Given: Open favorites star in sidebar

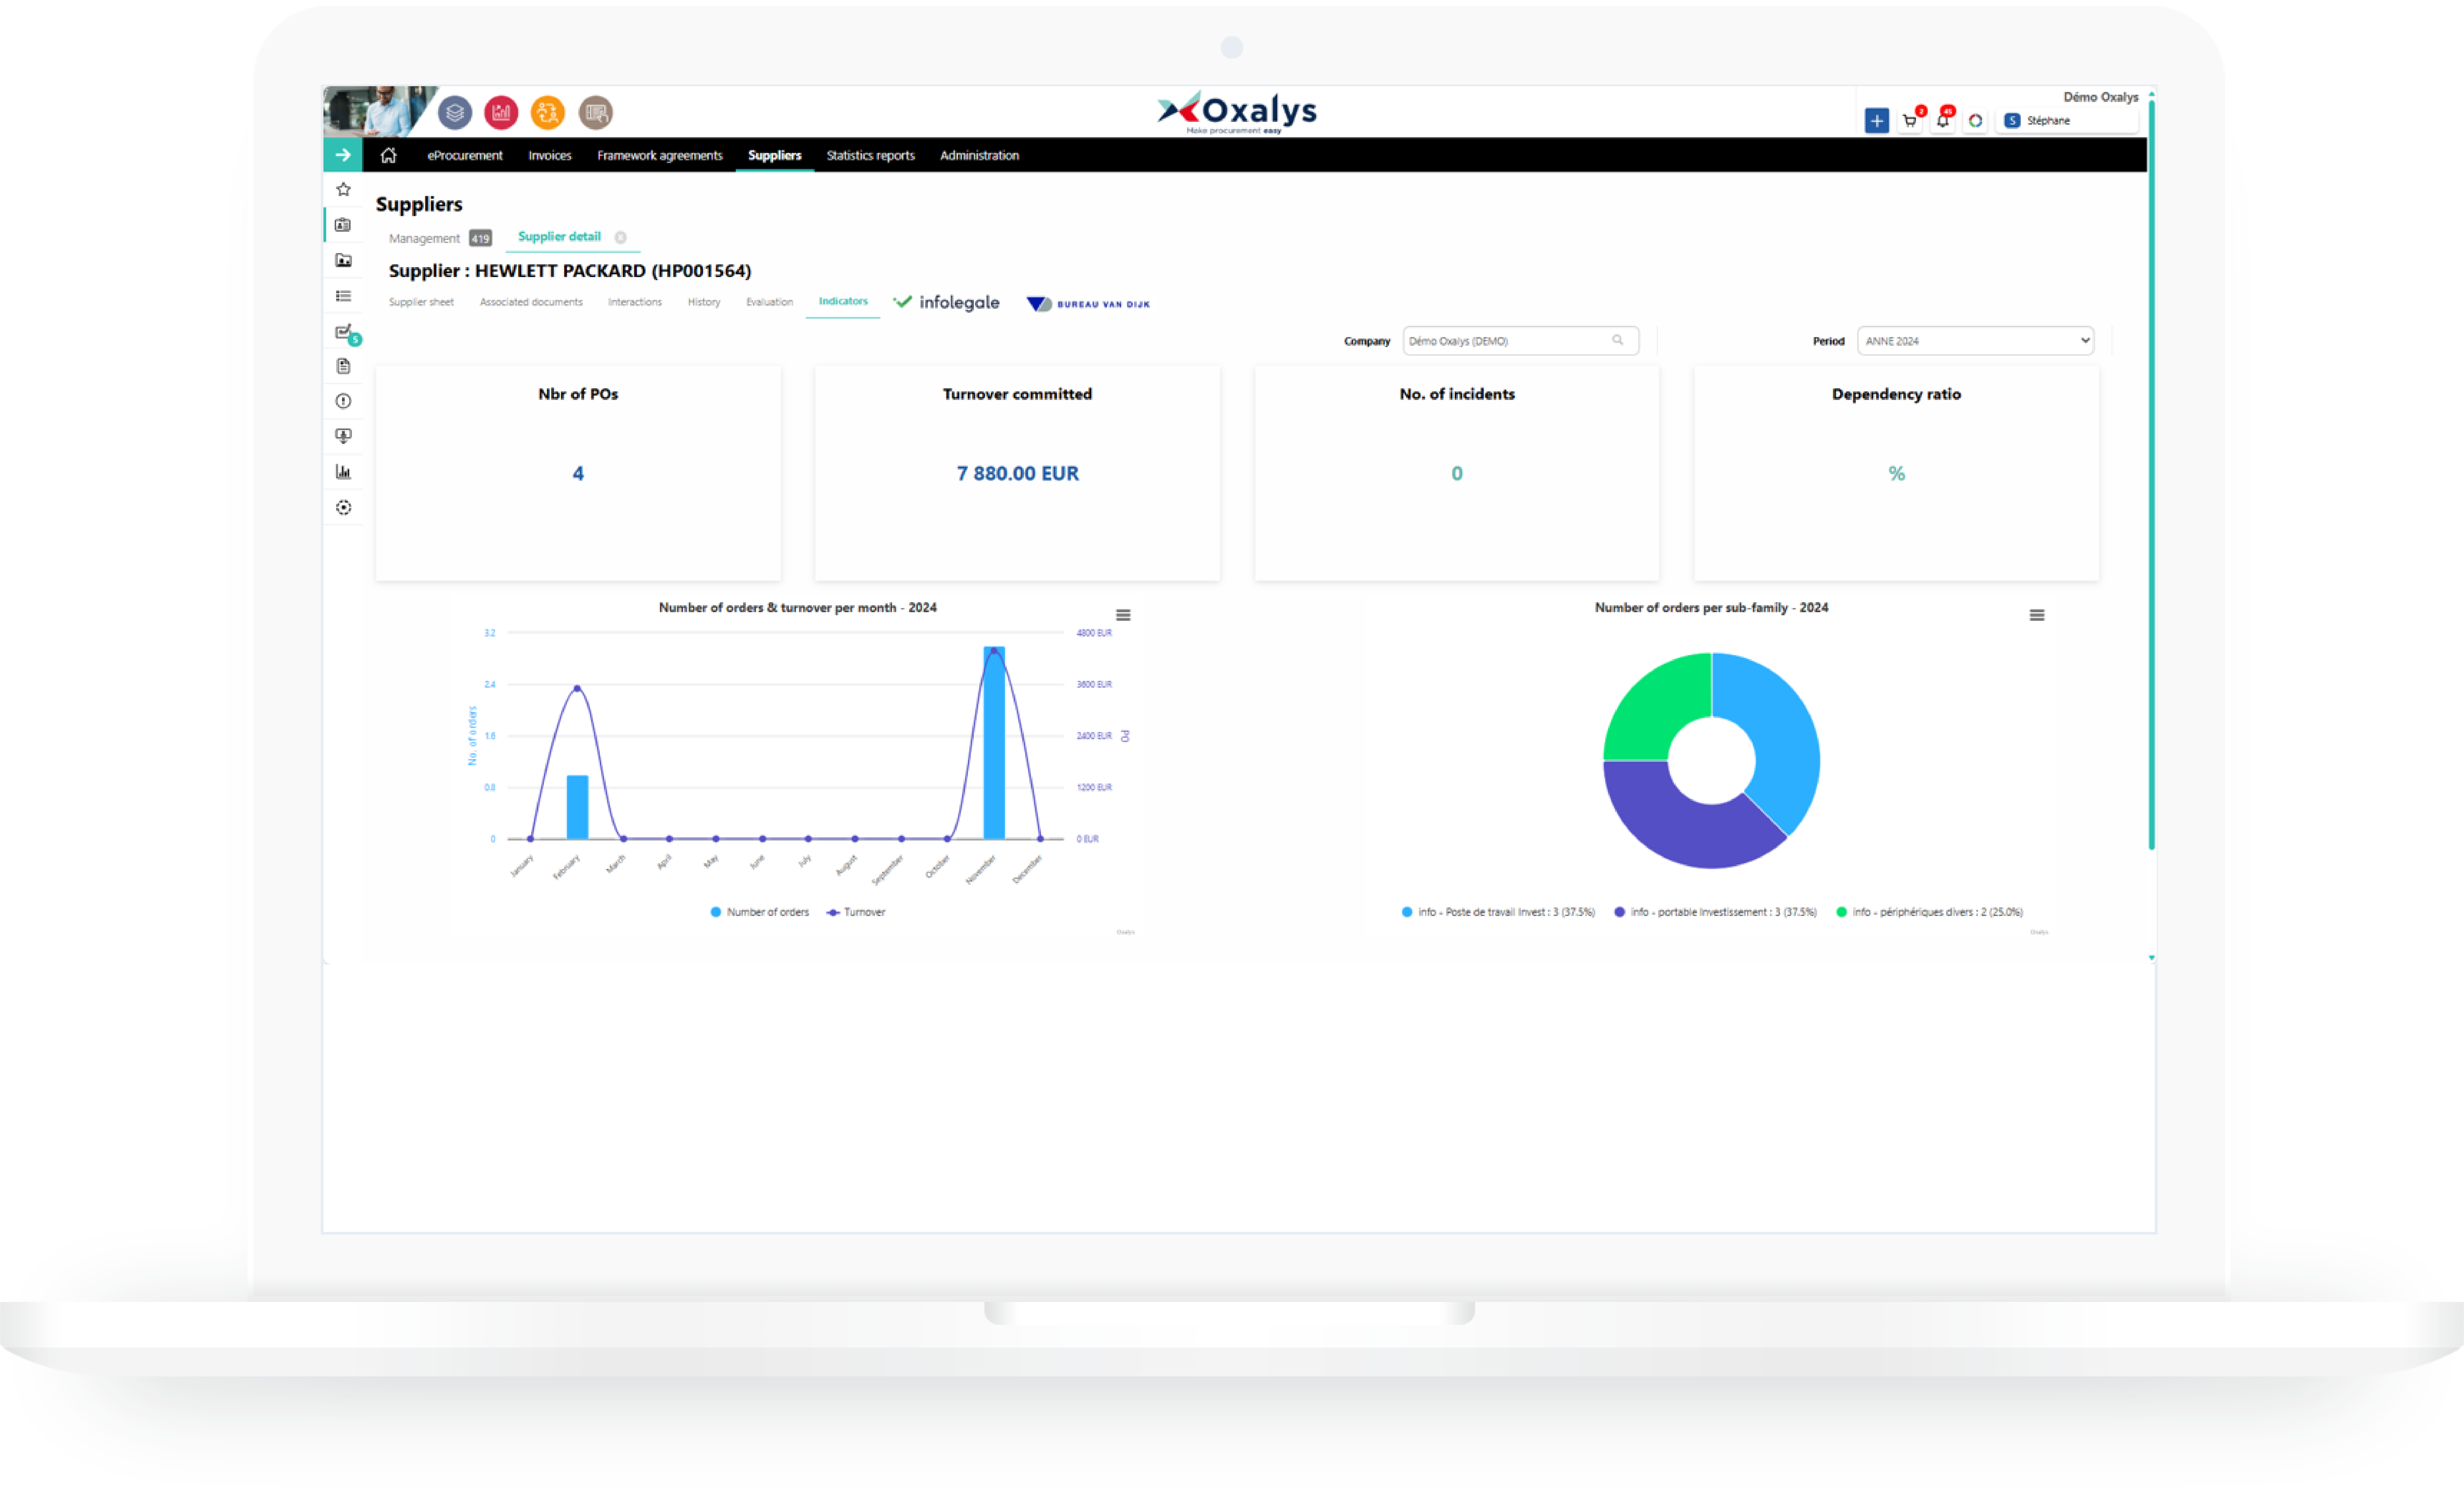Looking at the screenshot, I should tap(343, 190).
